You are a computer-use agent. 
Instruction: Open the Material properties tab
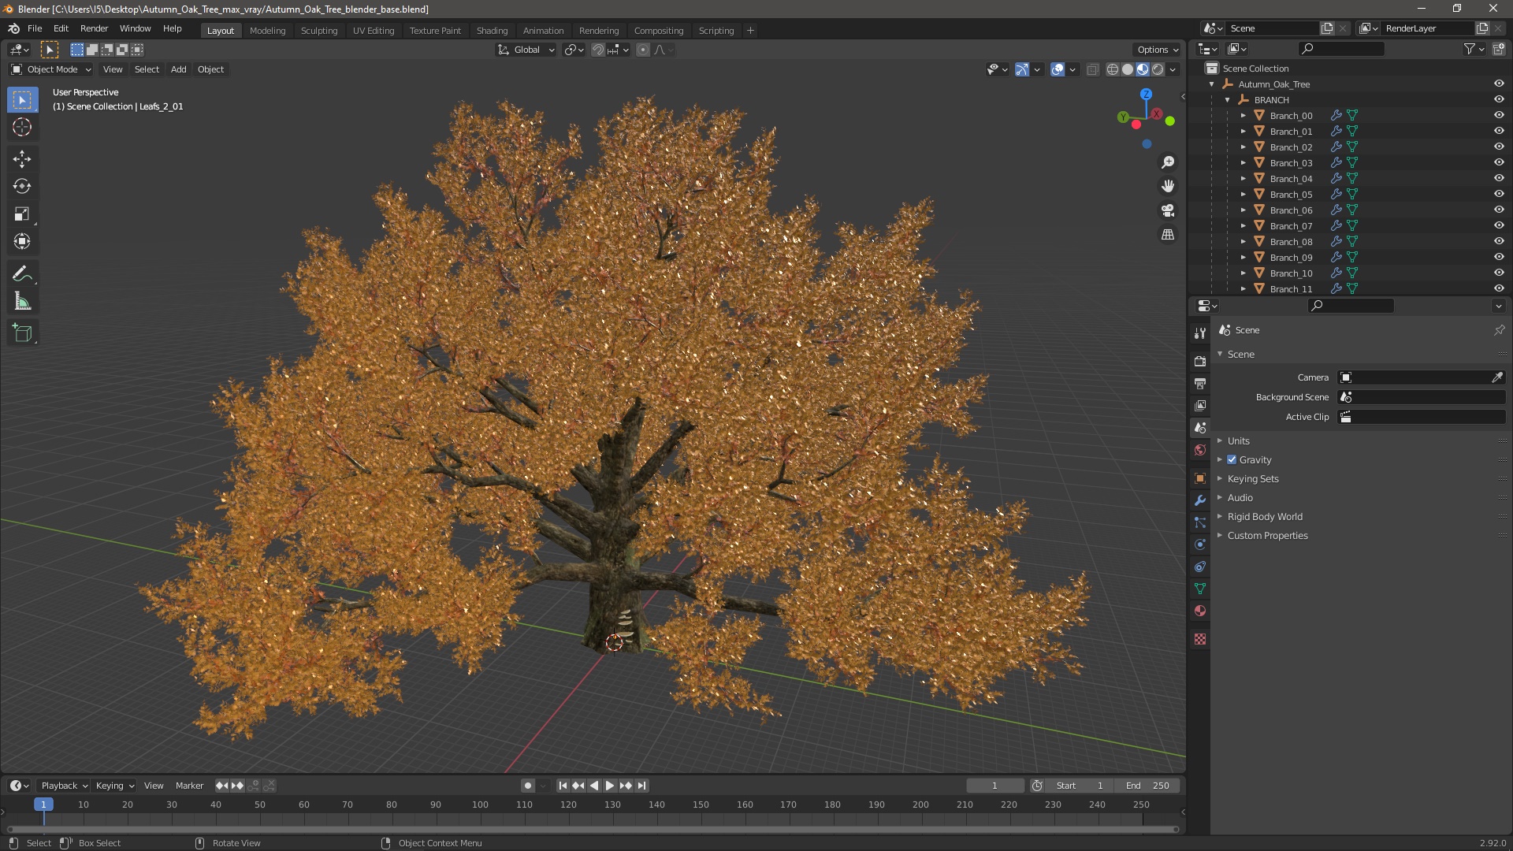[x=1200, y=611]
